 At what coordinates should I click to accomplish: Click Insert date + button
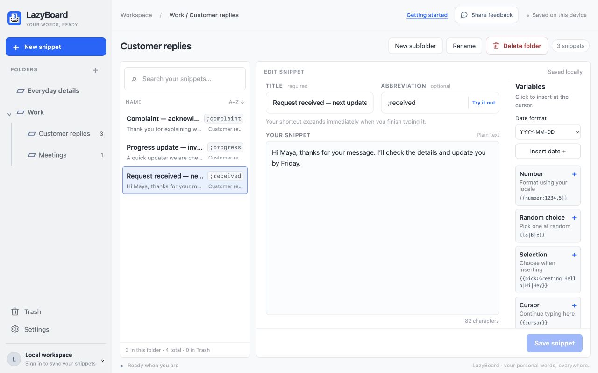coord(548,151)
